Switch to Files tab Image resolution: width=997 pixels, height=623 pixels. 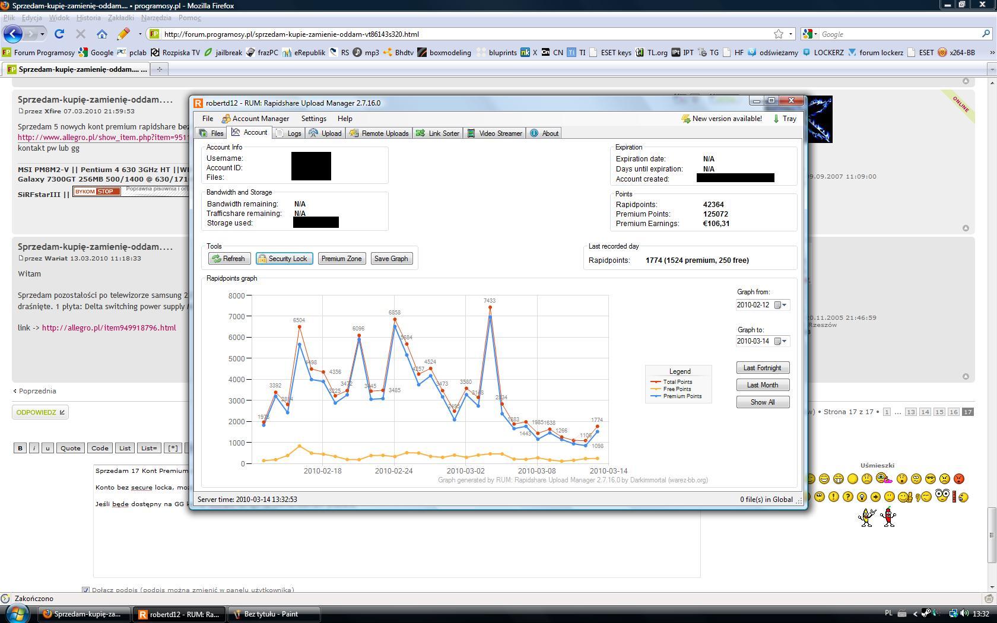[212, 133]
